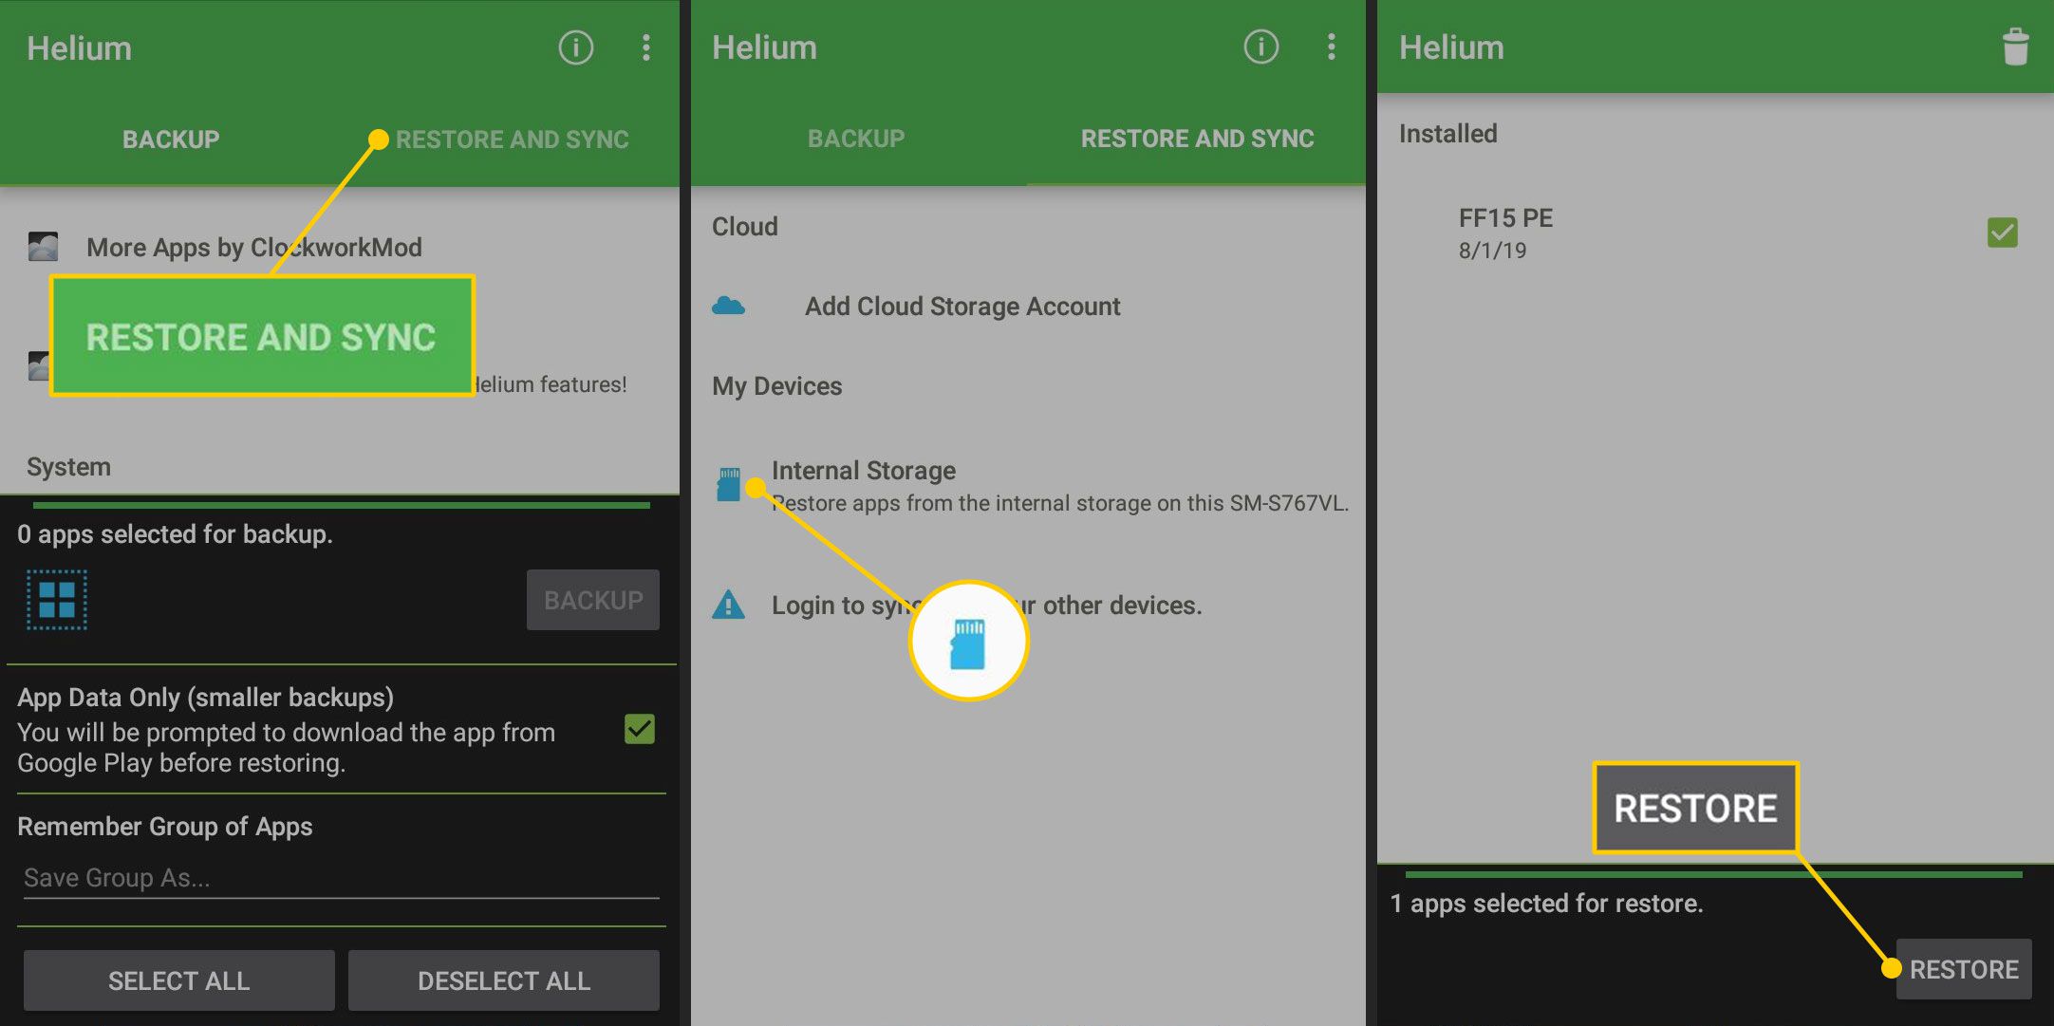The image size is (2054, 1026).
Task: Open More Apps by ClockworkMod row
Action: [x=340, y=247]
